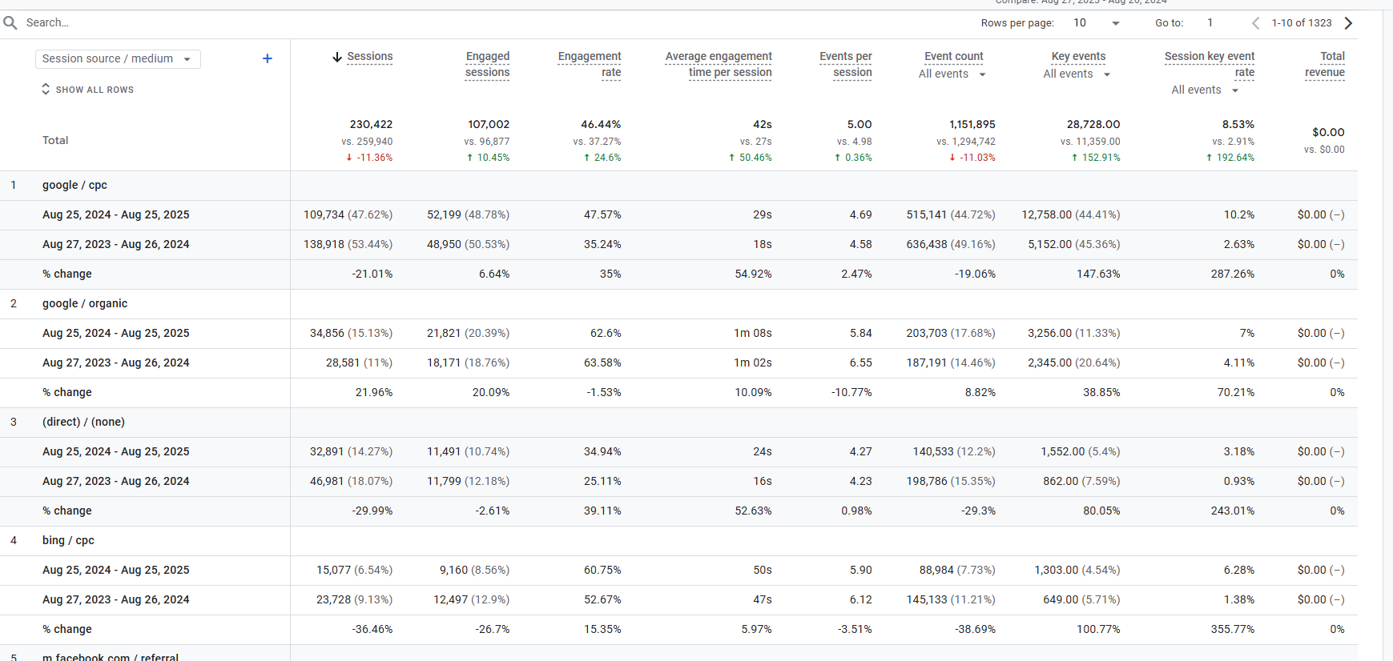The image size is (1393, 661).
Task: Add a secondary dimension with plus icon
Action: [268, 58]
